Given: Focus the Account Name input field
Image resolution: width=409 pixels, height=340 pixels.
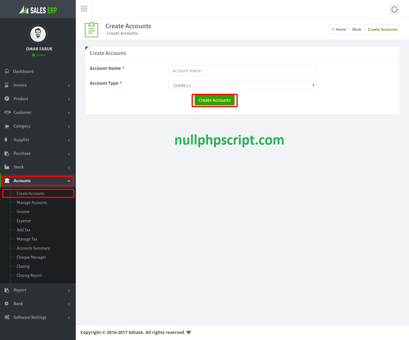Looking at the screenshot, I should point(242,71).
